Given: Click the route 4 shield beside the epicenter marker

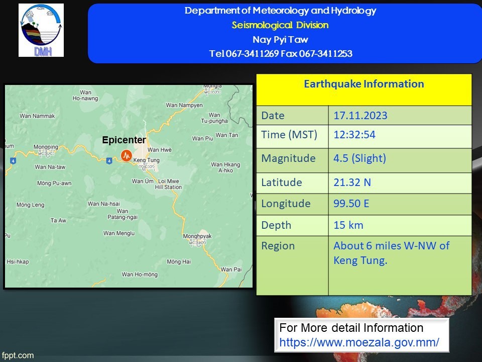Looking at the screenshot, I should (x=109, y=160).
